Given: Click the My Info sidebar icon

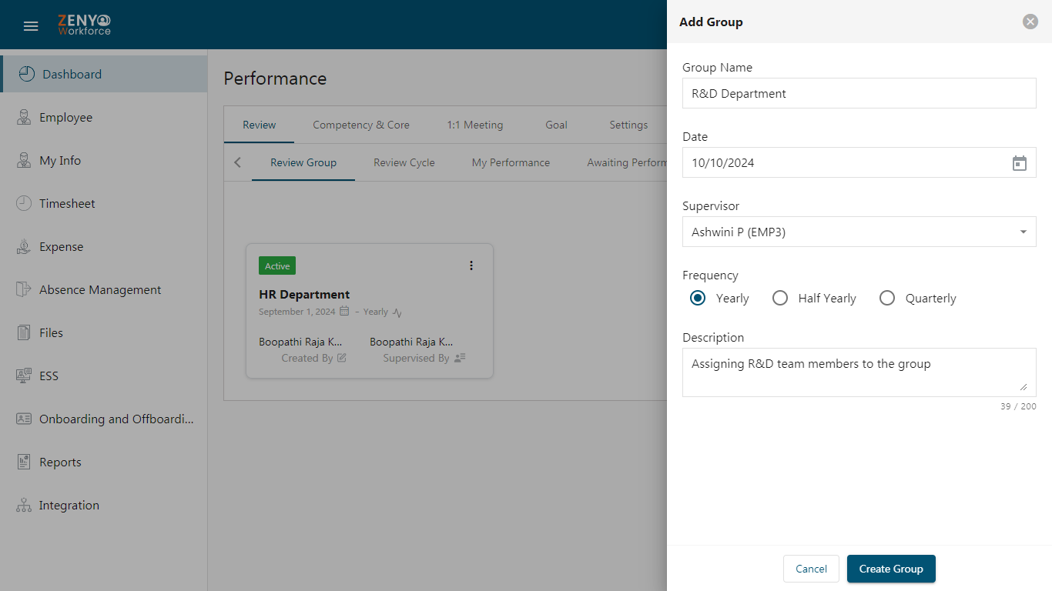Looking at the screenshot, I should pos(24,160).
